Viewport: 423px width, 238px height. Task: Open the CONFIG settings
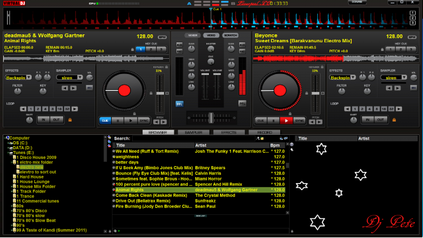(357, 2)
